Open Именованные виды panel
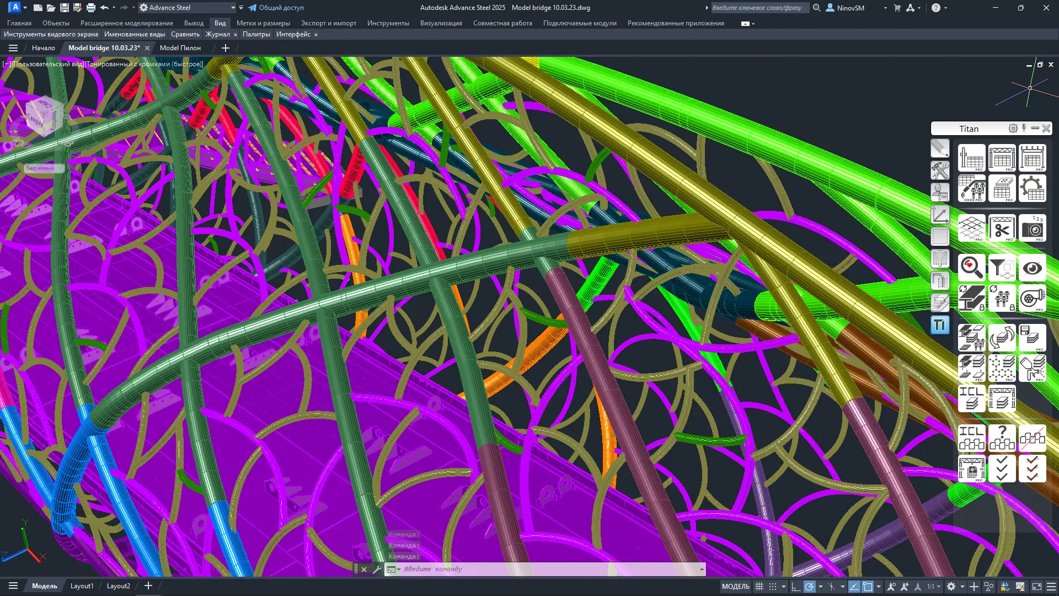Image resolution: width=1059 pixels, height=596 pixels. click(x=135, y=34)
